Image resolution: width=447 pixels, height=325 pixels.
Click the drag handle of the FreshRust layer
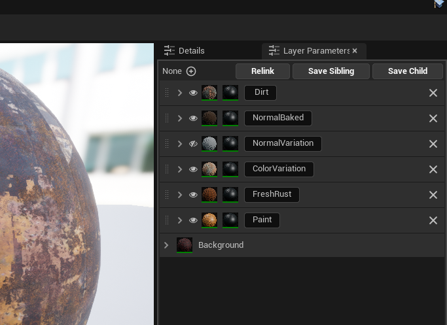pos(167,195)
